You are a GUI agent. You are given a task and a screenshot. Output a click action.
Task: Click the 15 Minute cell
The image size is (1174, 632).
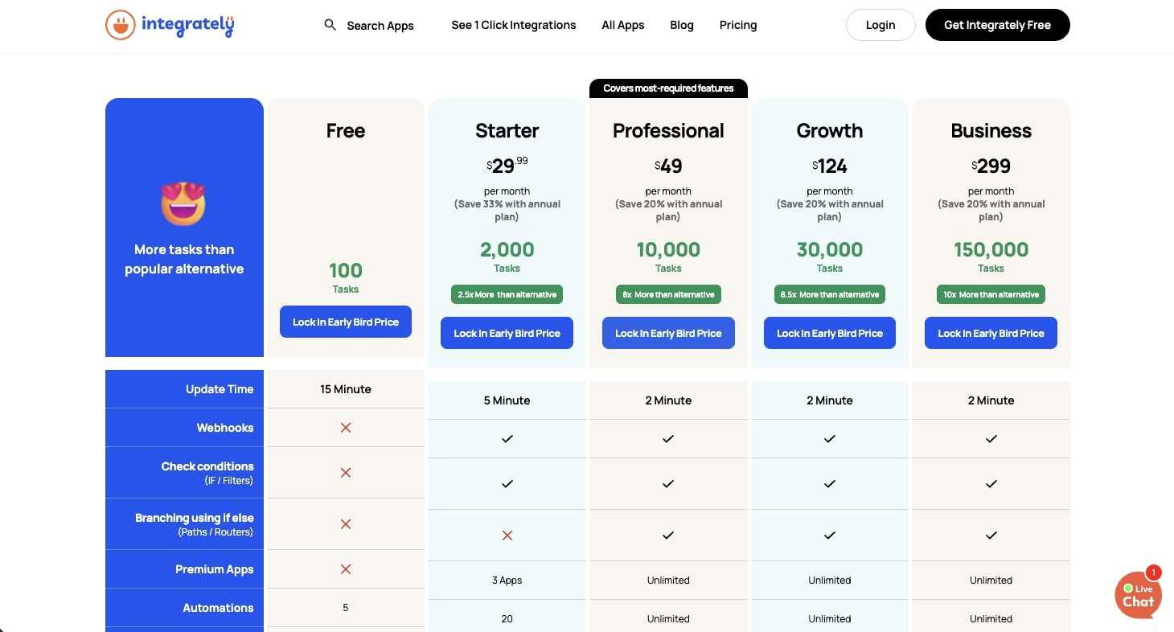pyautogui.click(x=346, y=389)
